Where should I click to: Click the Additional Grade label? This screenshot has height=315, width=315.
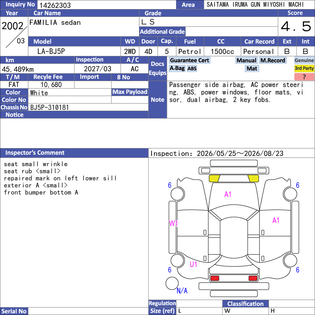tap(162, 31)
